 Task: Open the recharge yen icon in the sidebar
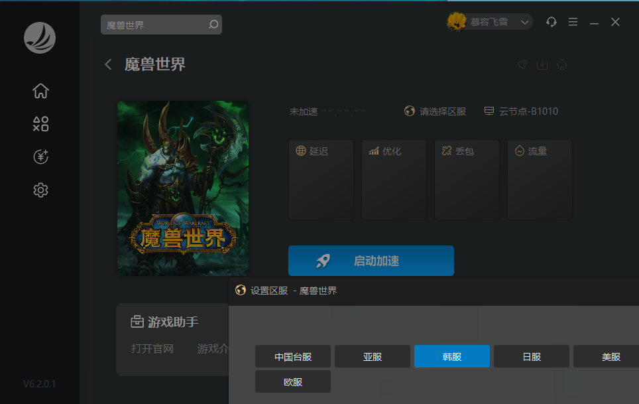(x=40, y=157)
